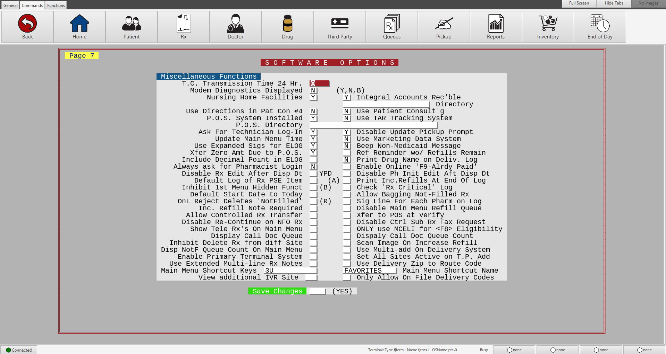
Task: Open the End of Day icon
Action: click(600, 24)
